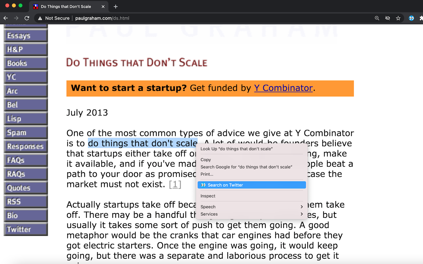Open the blue eyes extension icon
The image size is (423, 264).
point(411,18)
